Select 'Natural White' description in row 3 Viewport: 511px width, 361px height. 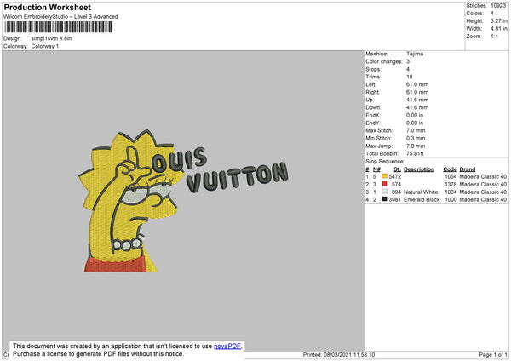[x=421, y=192]
